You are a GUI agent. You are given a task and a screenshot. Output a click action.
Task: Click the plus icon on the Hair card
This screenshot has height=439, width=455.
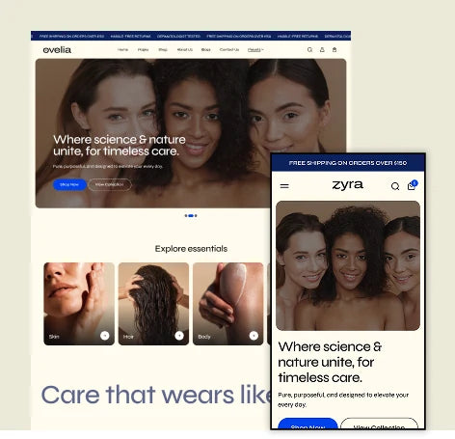click(x=179, y=336)
